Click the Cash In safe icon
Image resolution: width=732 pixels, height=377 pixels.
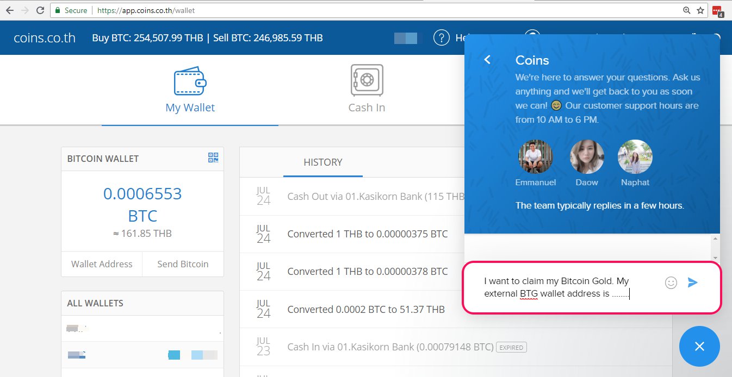367,80
